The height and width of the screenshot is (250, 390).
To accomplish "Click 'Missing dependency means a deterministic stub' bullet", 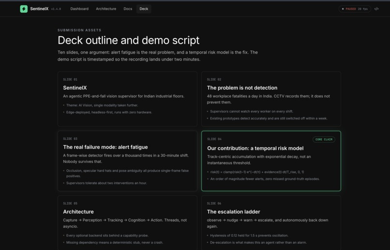I will pyautogui.click(x=115, y=243).
